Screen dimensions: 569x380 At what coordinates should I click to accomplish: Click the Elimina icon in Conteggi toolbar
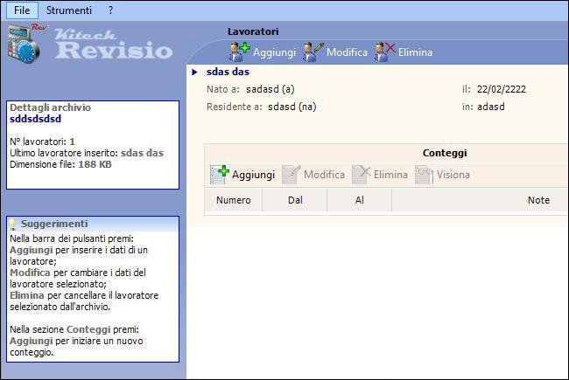pos(361,175)
